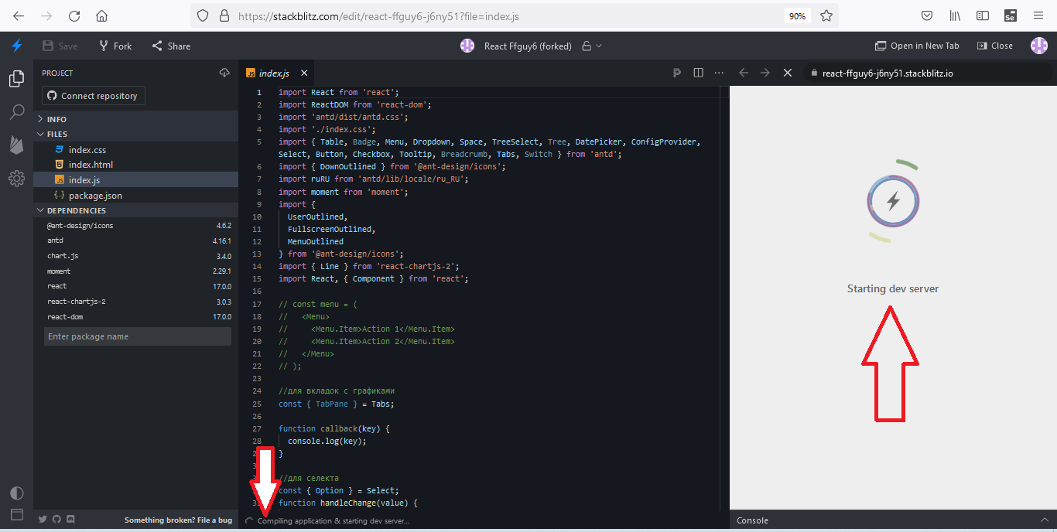Click the Close preview button

click(x=995, y=46)
